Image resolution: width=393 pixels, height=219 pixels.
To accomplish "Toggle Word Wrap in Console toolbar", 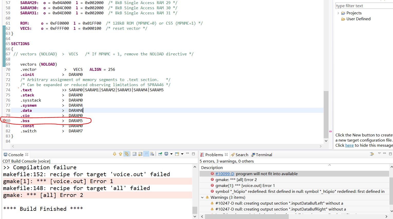I will pyautogui.click(x=146, y=154).
